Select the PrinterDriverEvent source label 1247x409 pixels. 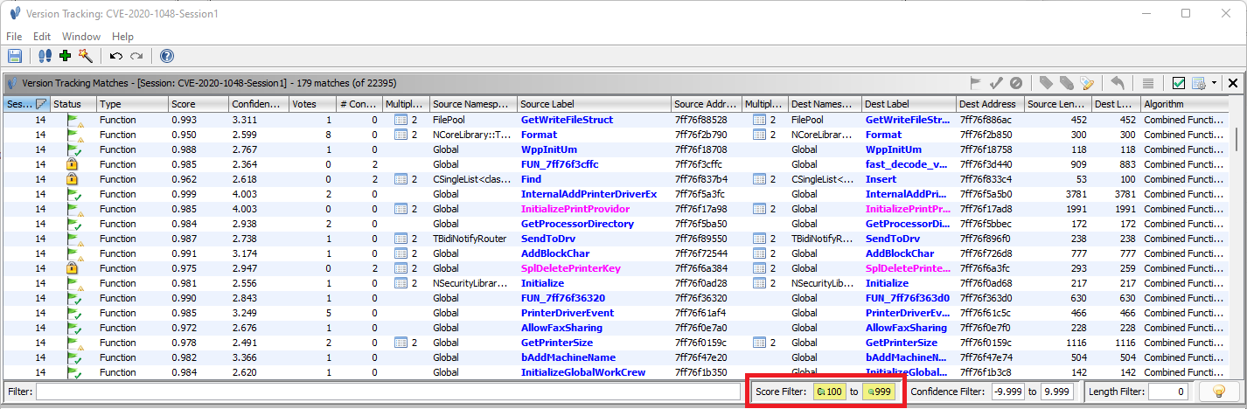(x=569, y=313)
